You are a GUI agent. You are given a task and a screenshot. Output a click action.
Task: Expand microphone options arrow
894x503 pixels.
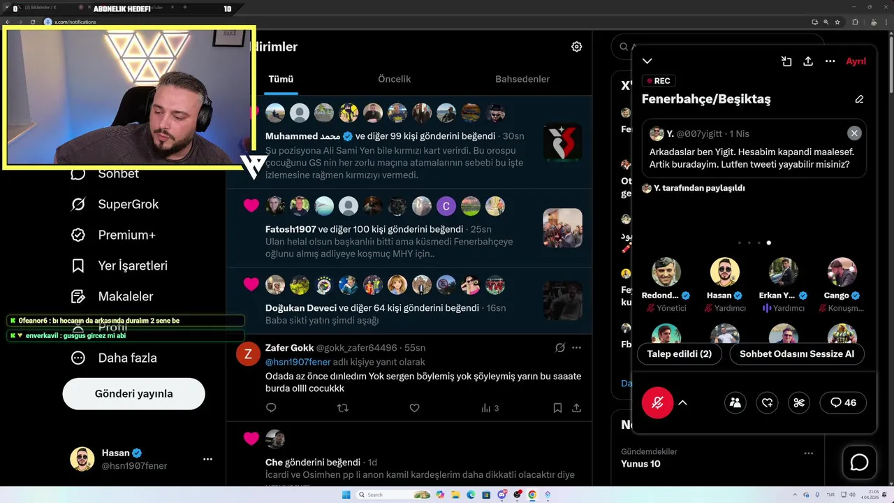click(683, 402)
